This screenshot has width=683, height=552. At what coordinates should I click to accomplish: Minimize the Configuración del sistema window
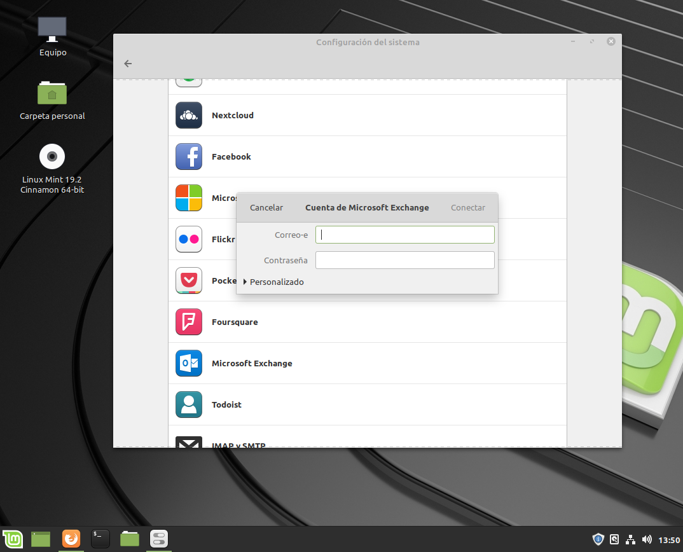(573, 41)
